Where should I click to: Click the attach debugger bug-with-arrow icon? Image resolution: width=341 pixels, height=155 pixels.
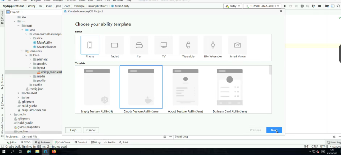pyautogui.click(x=314, y=6)
